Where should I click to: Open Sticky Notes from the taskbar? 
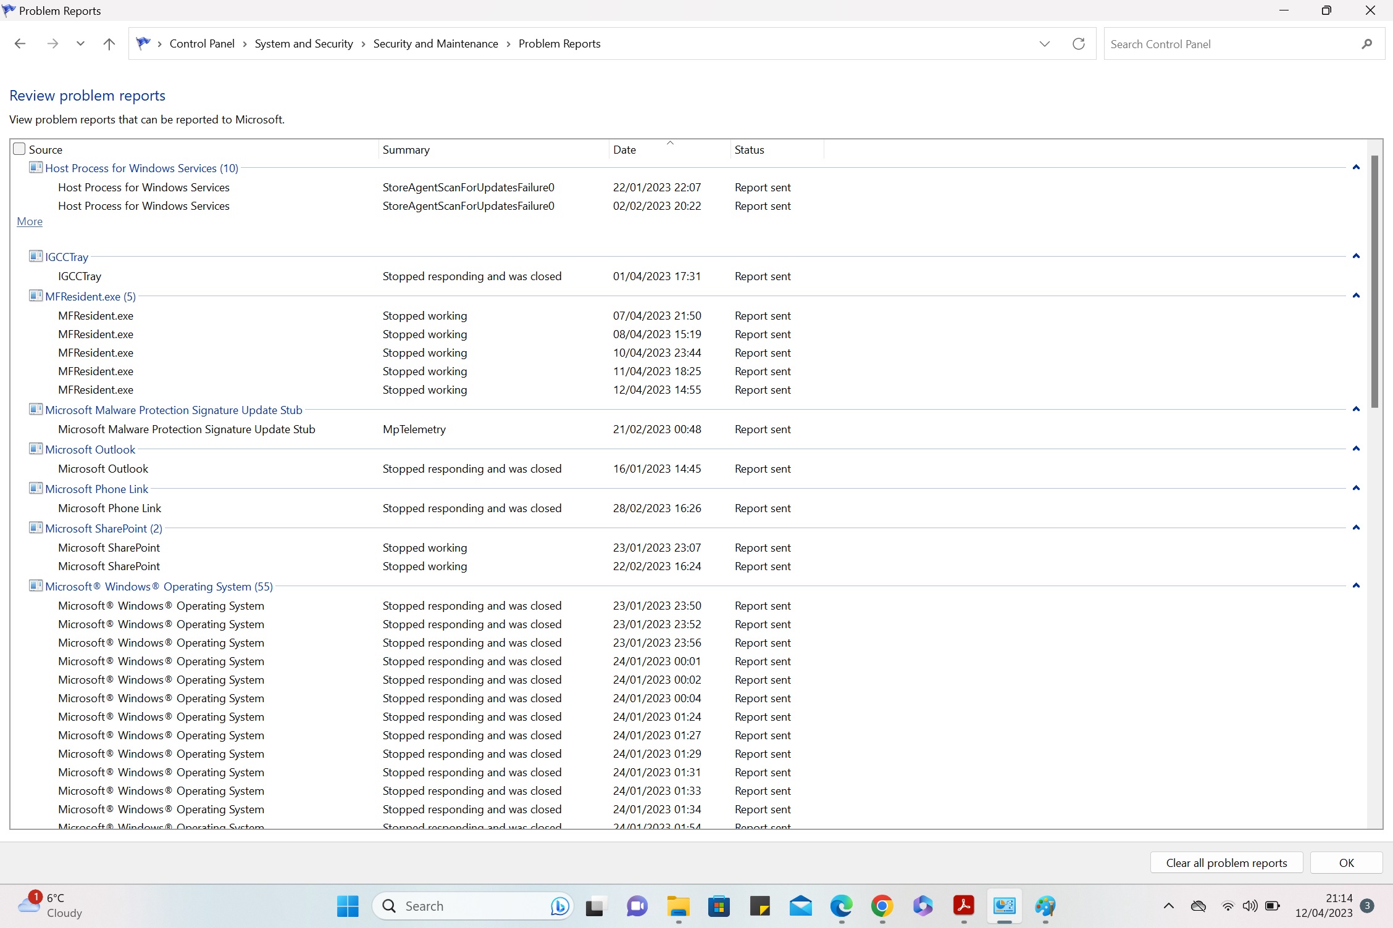[759, 906]
